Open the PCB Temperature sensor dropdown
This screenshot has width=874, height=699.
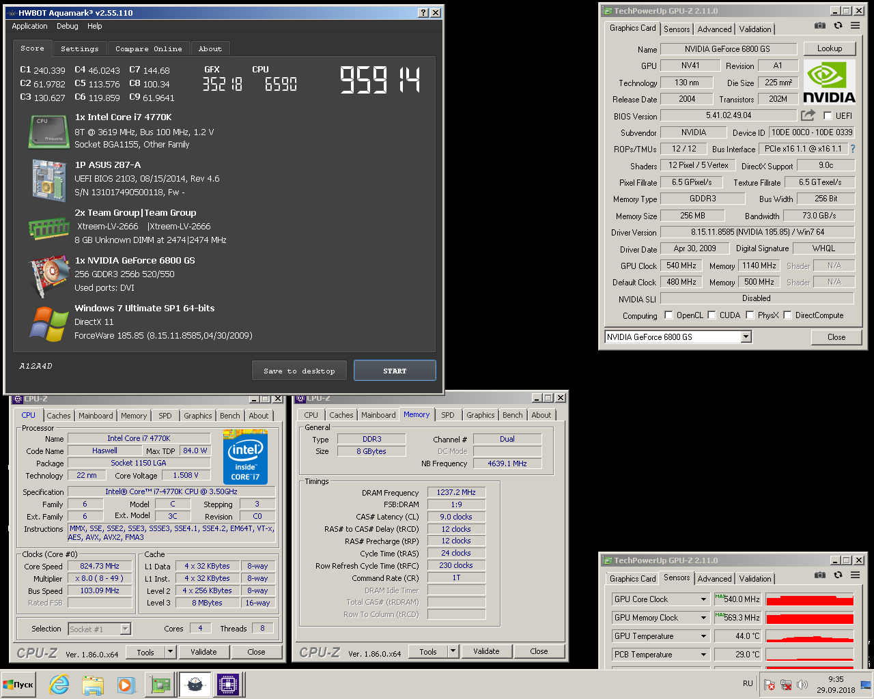pos(703,654)
